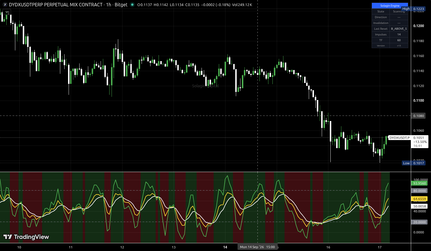This screenshot has width=431, height=251.
Task: Click the Vol 249.12K value in header
Action: click(242, 5)
